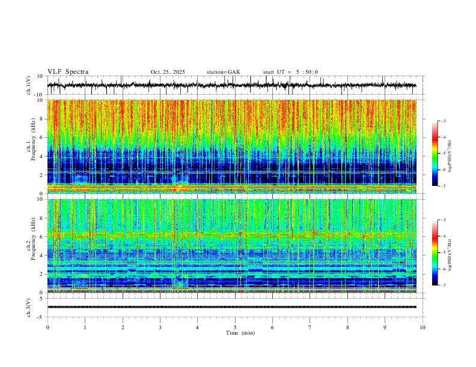The image size is (476, 367).
Task: Click the '-7' tick on ch.2 color bar
Action: [x=444, y=285]
